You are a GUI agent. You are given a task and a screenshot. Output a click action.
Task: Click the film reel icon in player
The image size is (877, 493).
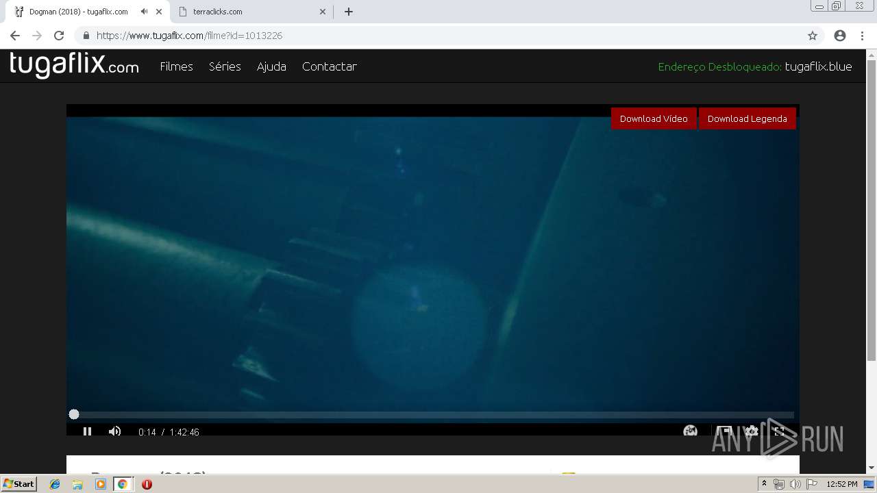[x=690, y=431]
